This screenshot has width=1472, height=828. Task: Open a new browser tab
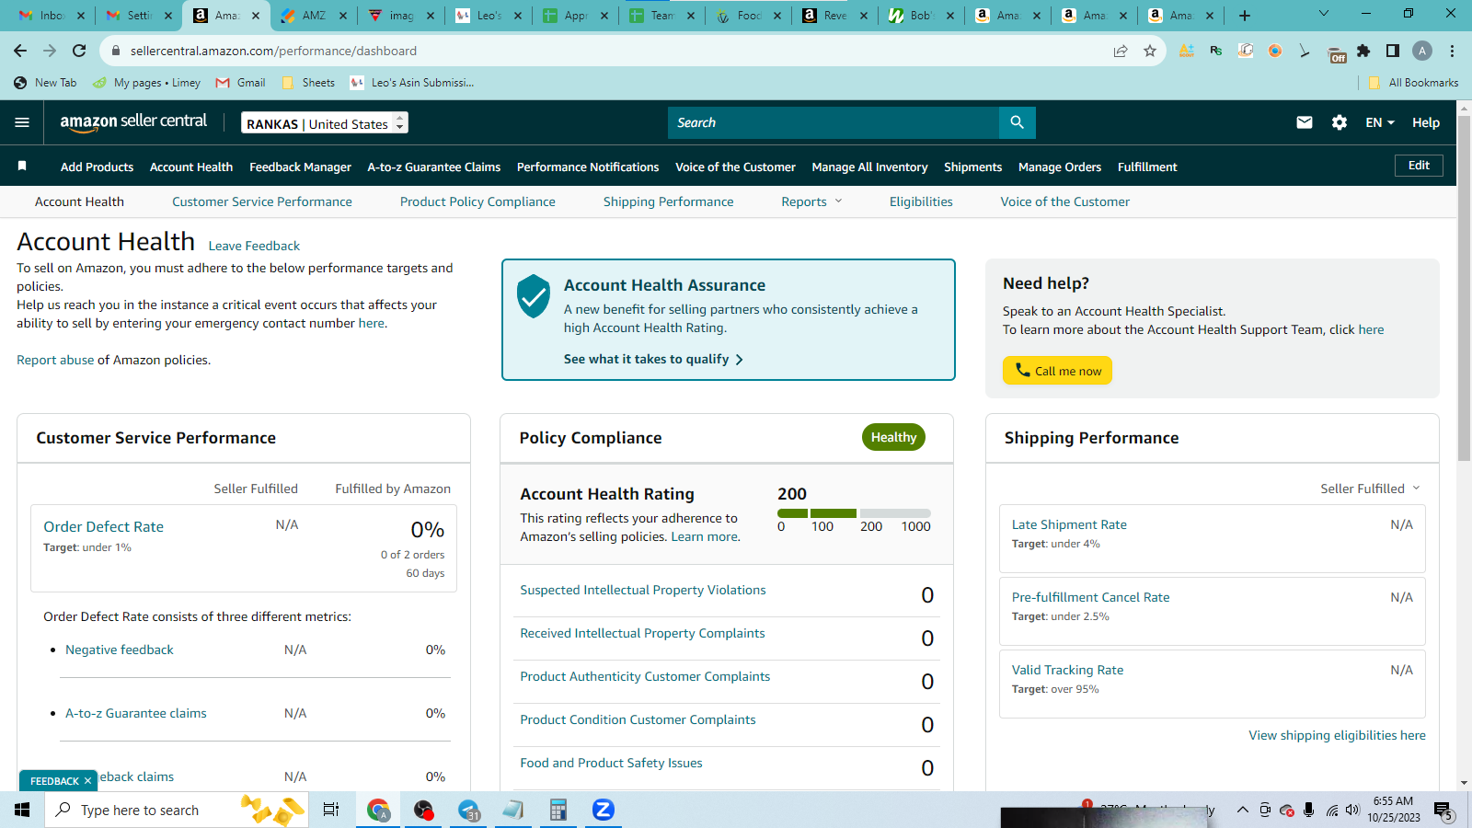(x=1245, y=15)
